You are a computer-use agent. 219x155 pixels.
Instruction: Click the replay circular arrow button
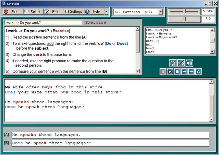(198, 72)
